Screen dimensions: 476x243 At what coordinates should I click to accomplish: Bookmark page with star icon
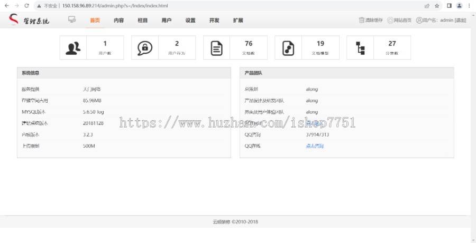click(437, 6)
